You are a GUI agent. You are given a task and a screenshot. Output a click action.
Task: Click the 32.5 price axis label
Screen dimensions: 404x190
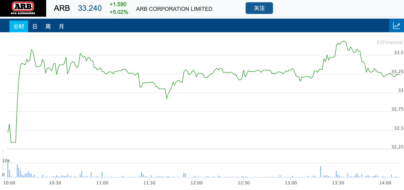[399, 128]
